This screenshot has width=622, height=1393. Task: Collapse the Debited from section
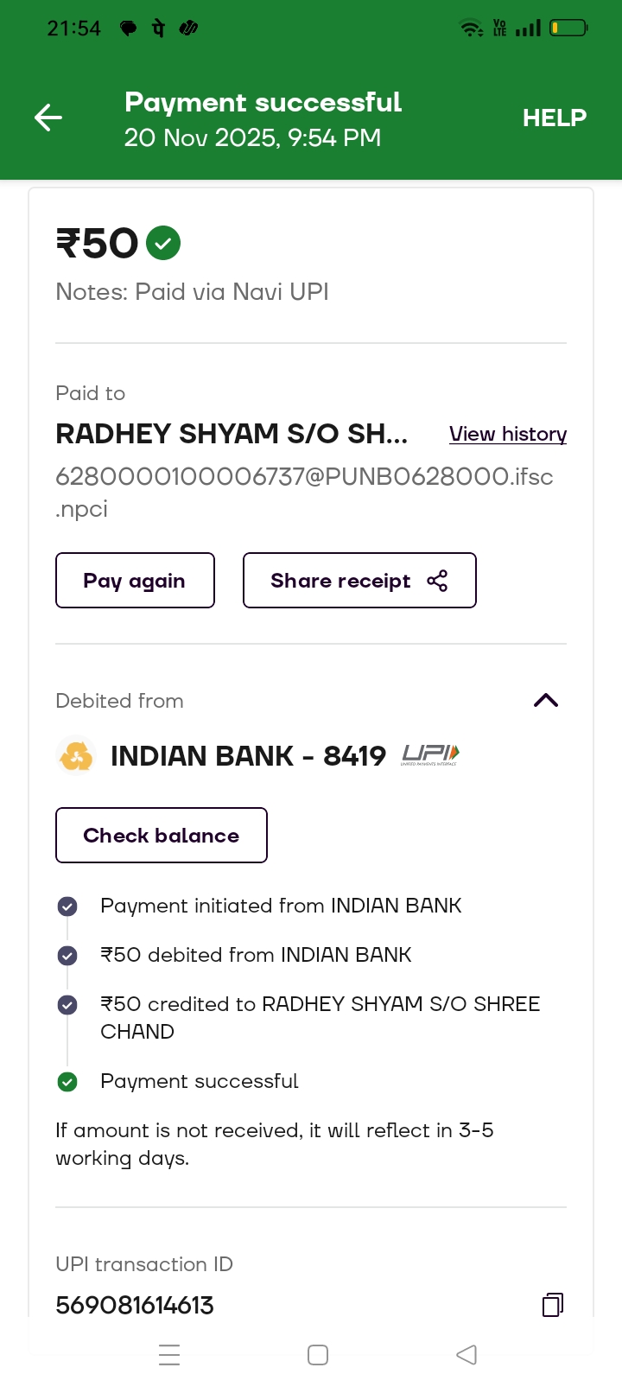click(546, 701)
